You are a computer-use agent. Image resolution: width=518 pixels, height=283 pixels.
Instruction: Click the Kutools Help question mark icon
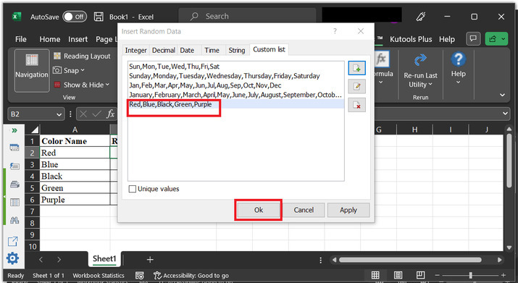point(458,59)
